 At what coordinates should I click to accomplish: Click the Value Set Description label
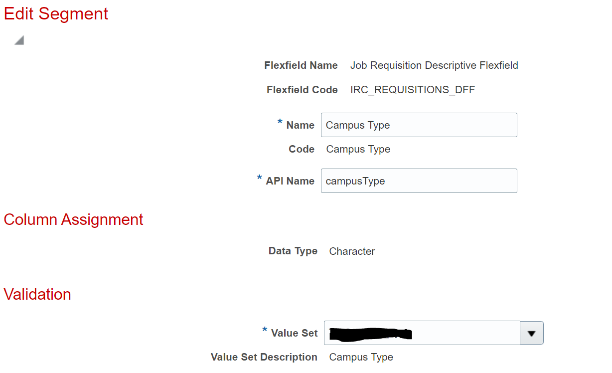coord(264,357)
